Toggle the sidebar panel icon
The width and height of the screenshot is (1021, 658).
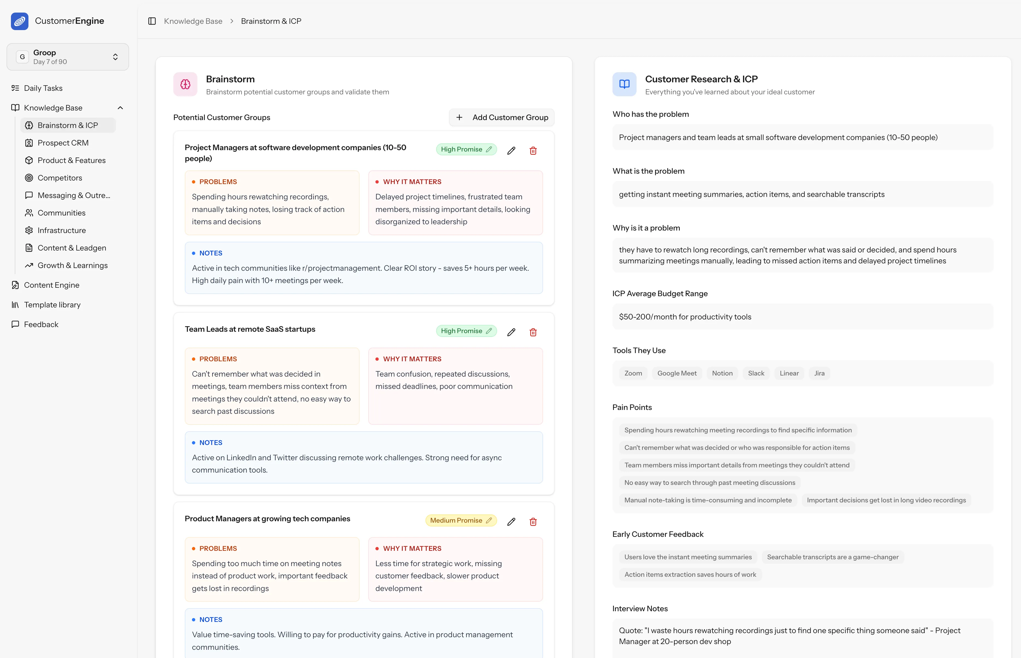pos(152,21)
